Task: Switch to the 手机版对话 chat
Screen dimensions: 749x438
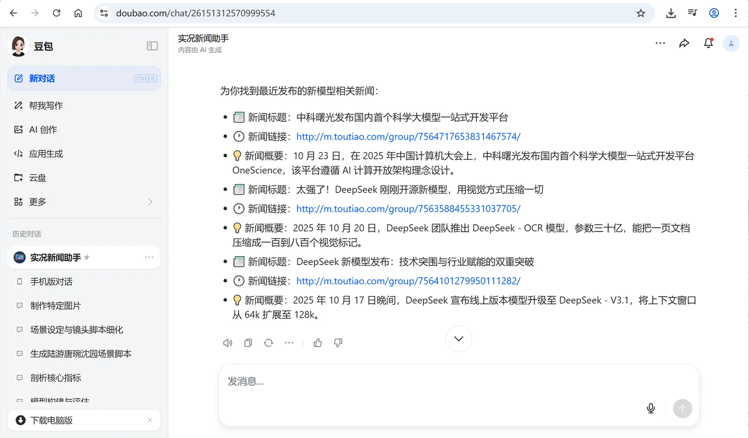Action: (x=53, y=281)
